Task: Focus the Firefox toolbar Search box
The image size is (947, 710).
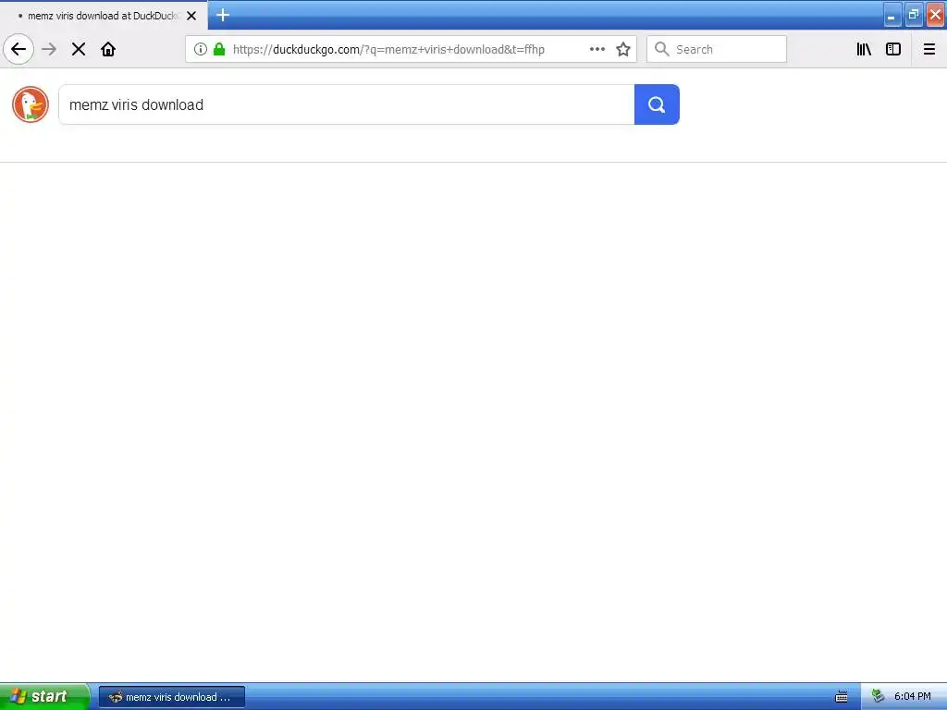Action: click(717, 50)
